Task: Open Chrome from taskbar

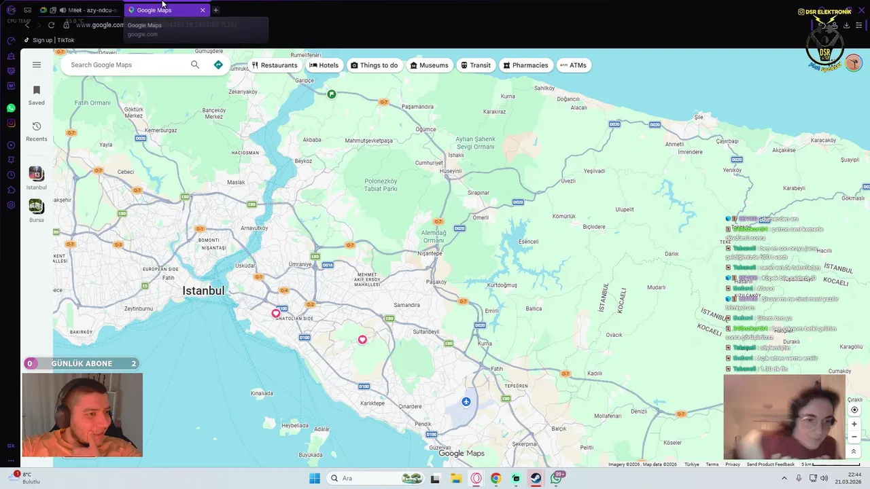Action: point(495,478)
